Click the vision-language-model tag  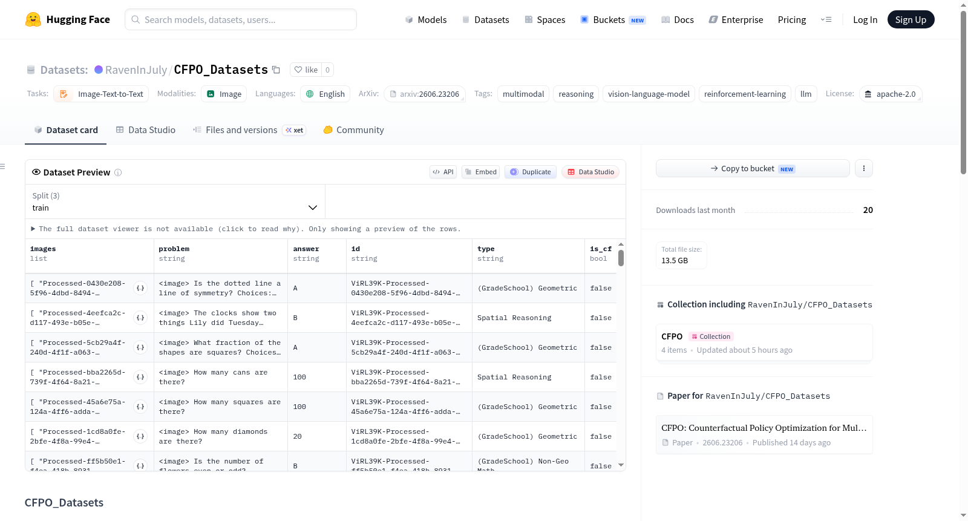point(649,94)
